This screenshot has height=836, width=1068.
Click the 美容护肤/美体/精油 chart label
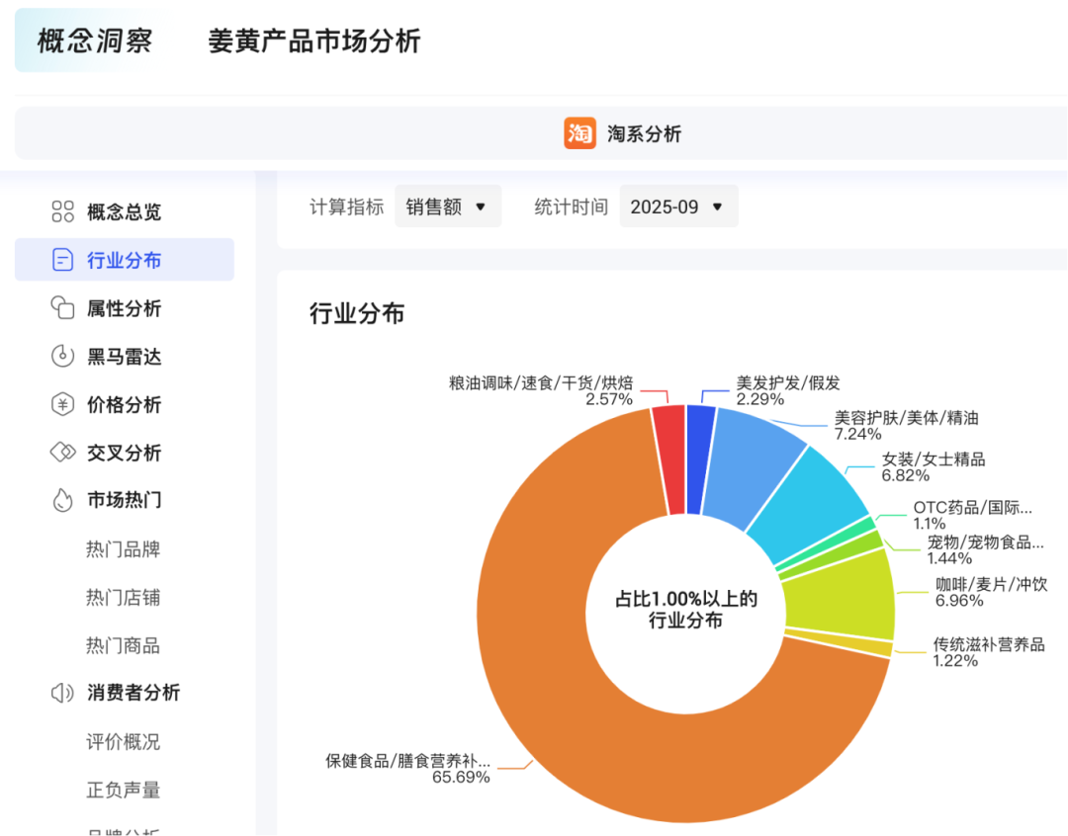906,418
